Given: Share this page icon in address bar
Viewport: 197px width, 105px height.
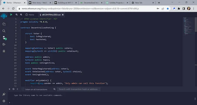Looking at the screenshot, I should 163,8.
